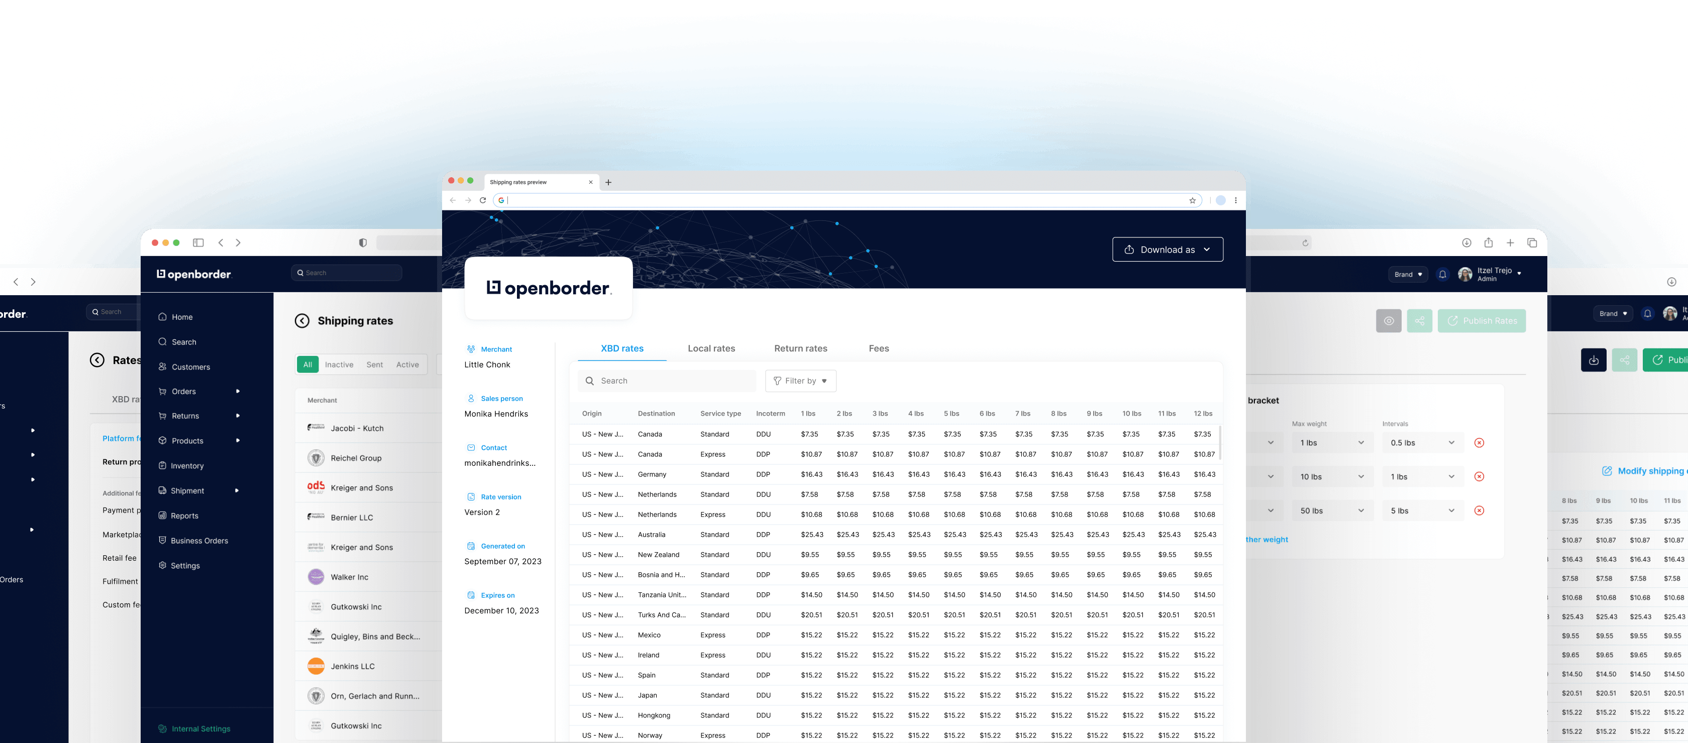Remove the 50 lbs max weight bracket row
This screenshot has height=743, width=1688.
[1479, 511]
